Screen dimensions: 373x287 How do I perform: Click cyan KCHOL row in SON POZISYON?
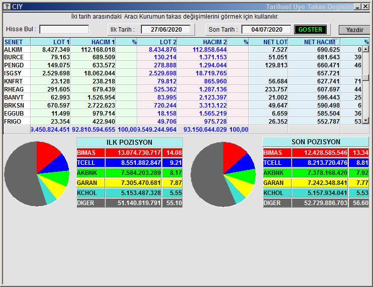pyautogui.click(x=316, y=193)
